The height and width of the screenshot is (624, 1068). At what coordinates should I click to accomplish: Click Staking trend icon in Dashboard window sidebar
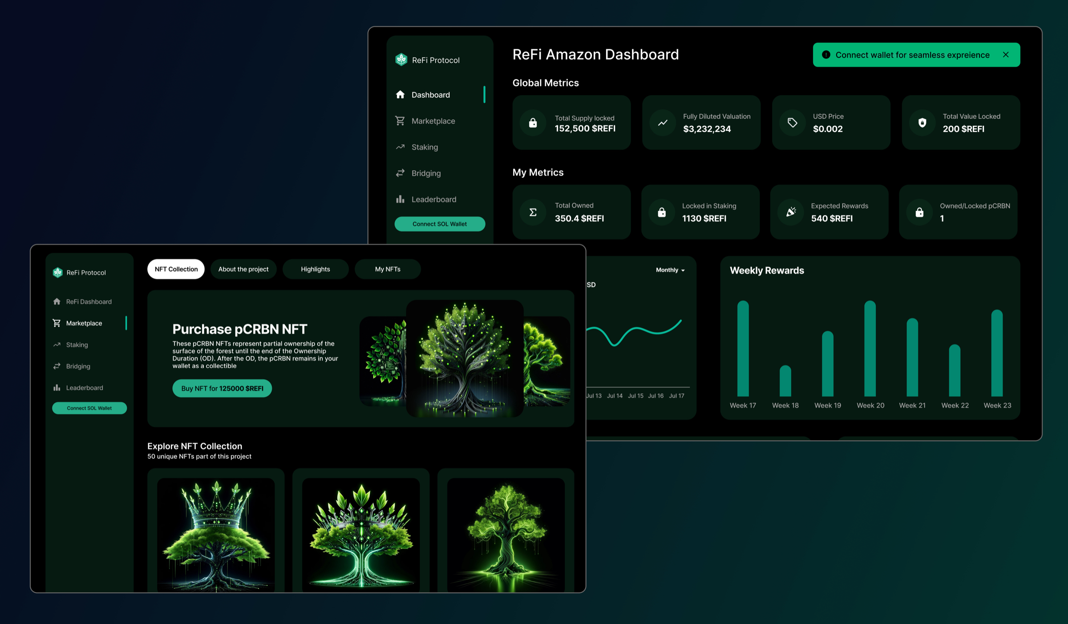[x=400, y=147]
